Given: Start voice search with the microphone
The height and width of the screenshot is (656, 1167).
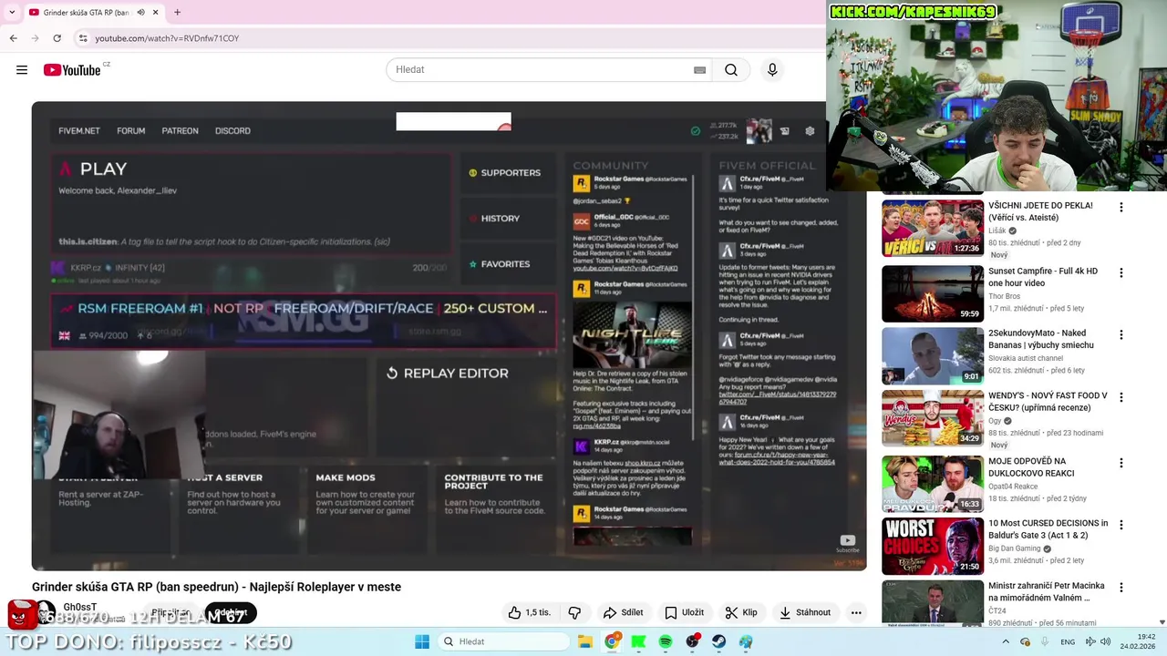Looking at the screenshot, I should point(772,70).
